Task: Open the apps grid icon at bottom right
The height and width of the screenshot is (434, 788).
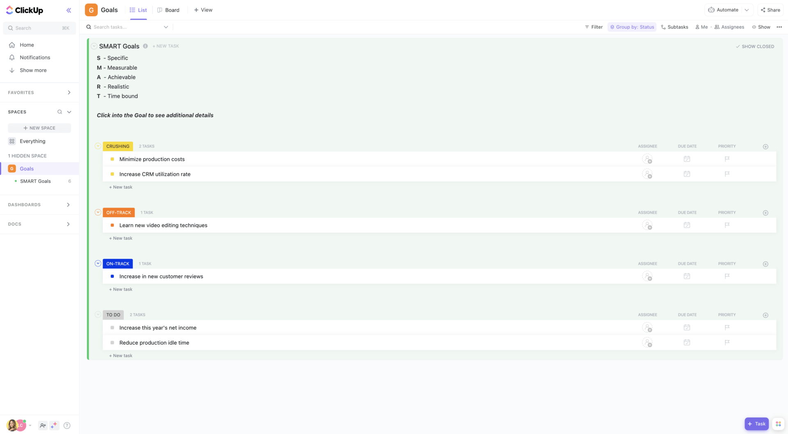Action: click(x=778, y=424)
